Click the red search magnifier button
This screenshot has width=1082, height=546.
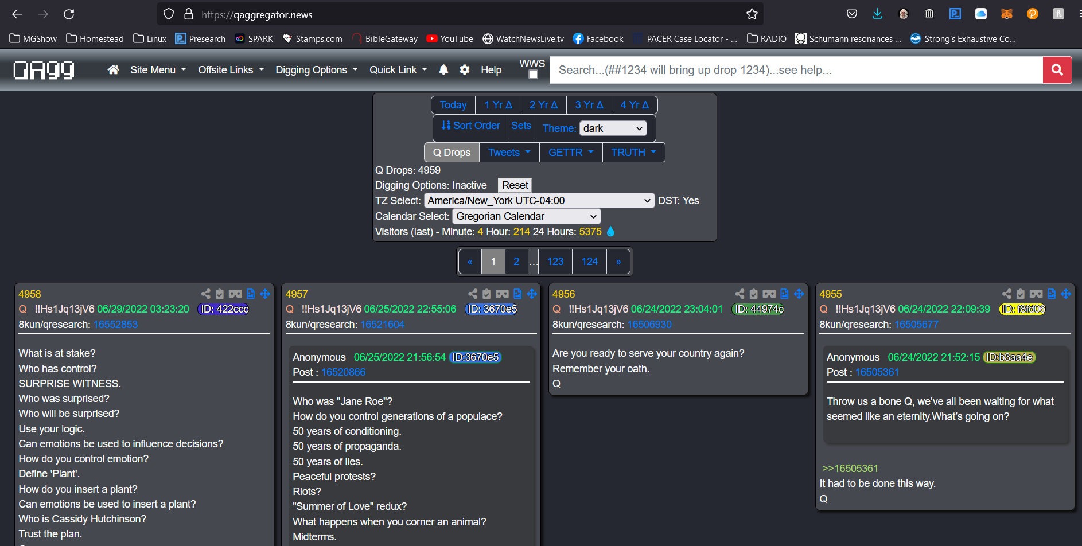[x=1057, y=70]
